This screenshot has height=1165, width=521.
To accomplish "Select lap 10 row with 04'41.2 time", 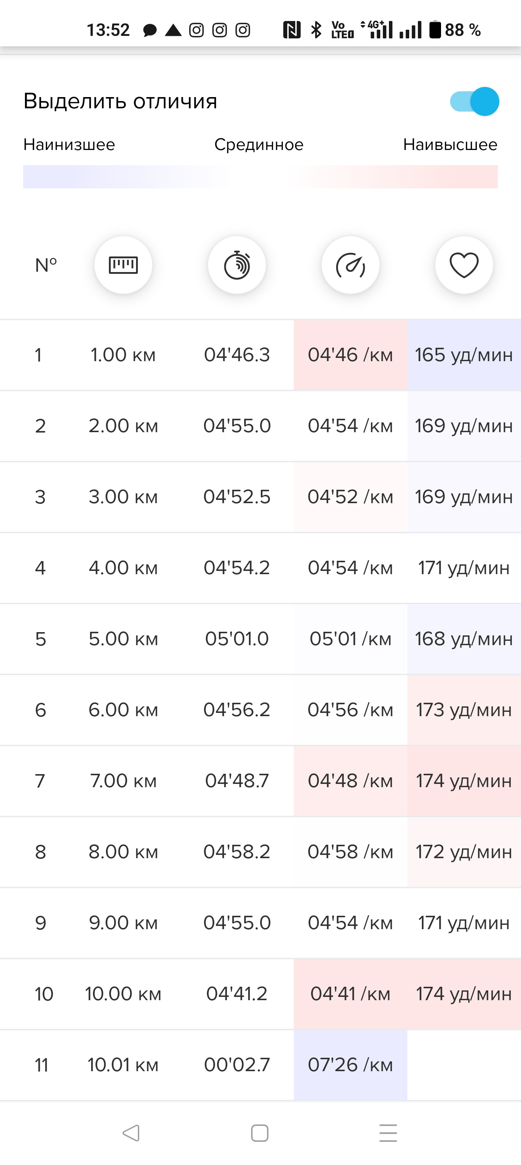I will tap(260, 994).
